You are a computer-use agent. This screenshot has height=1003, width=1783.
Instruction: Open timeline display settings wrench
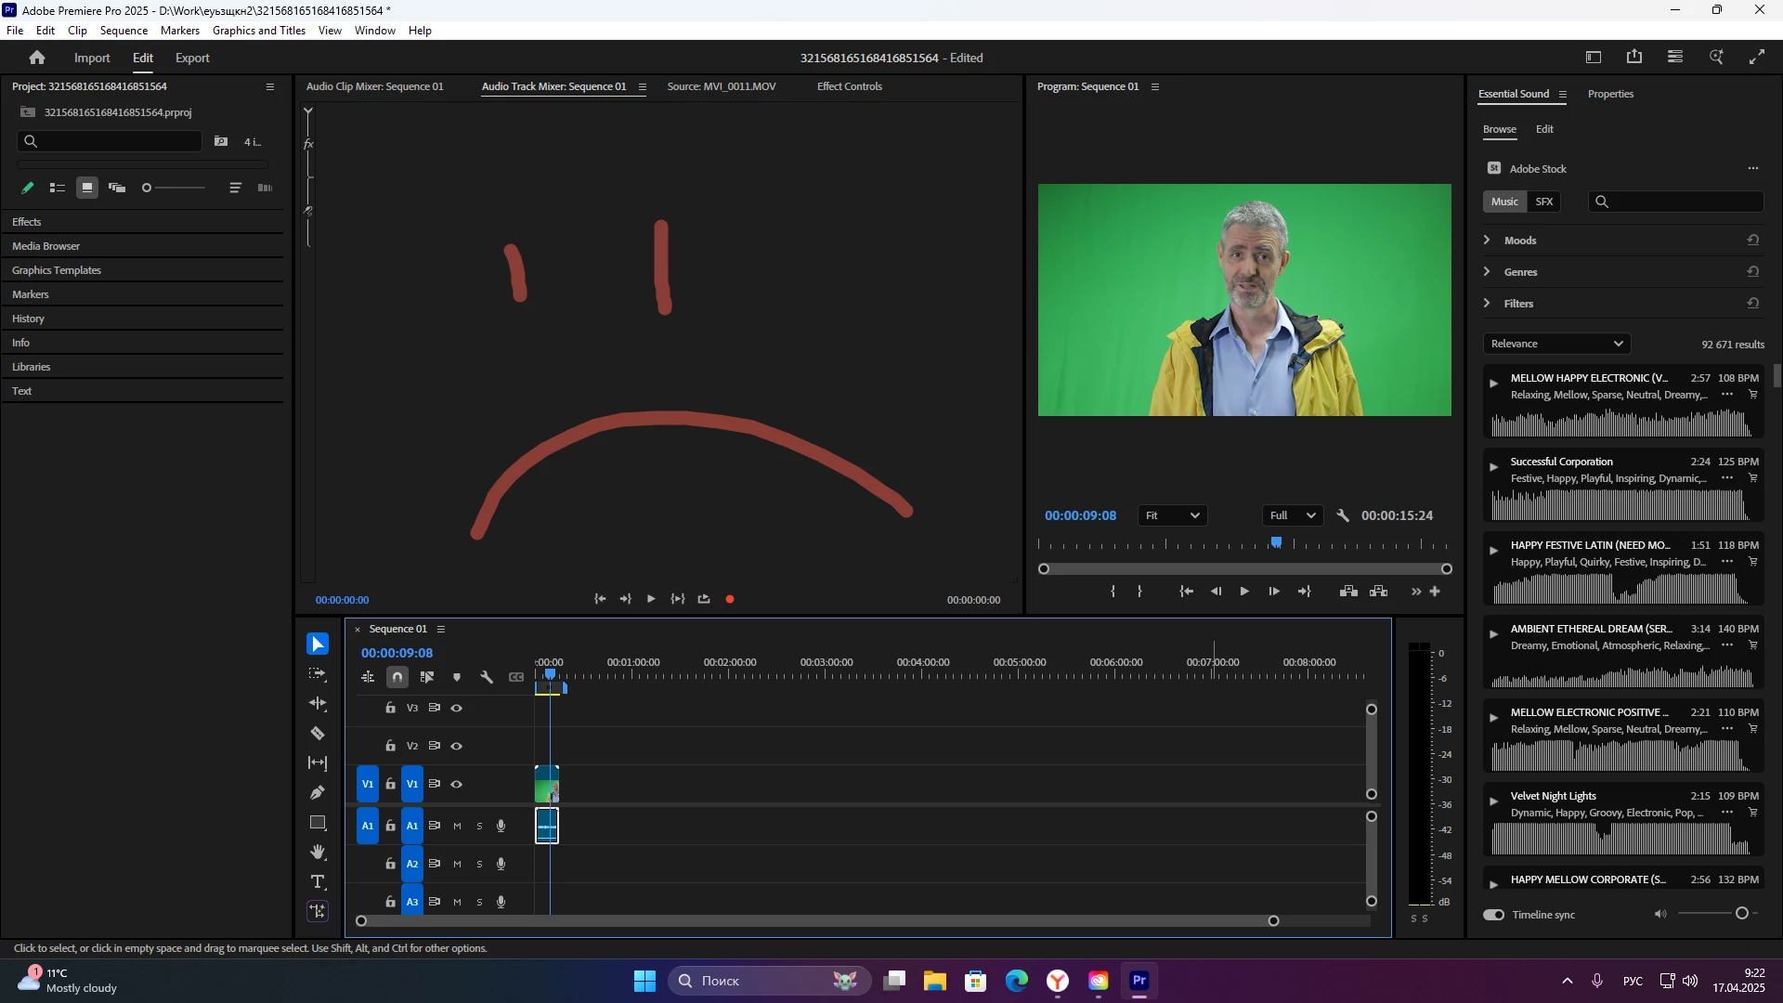[487, 677]
